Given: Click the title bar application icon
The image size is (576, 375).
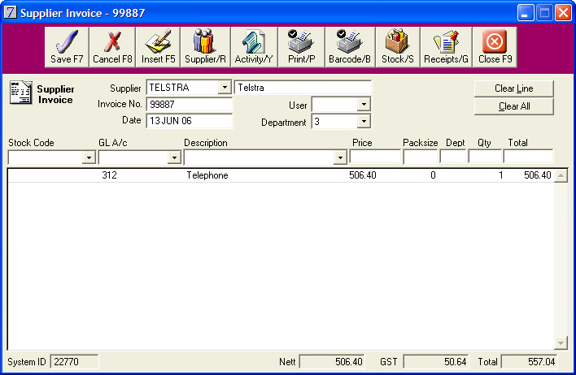Looking at the screenshot, I should [10, 12].
